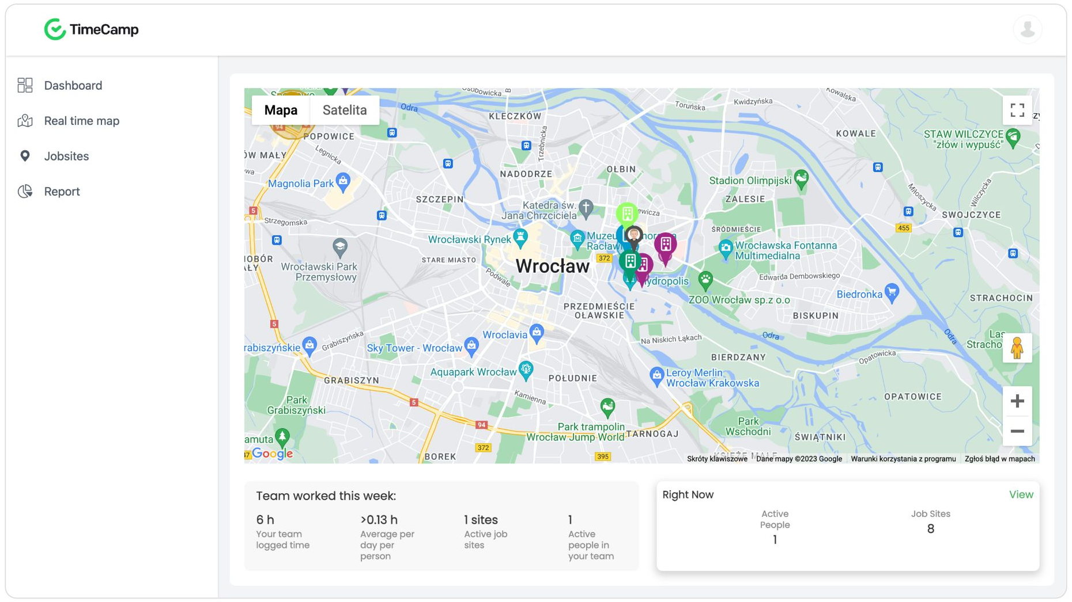1072x602 pixels.
Task: Click the Wroclavia shopping marker
Action: (537, 333)
